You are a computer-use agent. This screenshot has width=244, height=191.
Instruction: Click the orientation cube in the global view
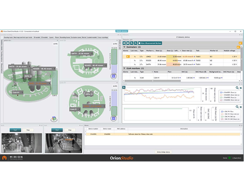54,119
